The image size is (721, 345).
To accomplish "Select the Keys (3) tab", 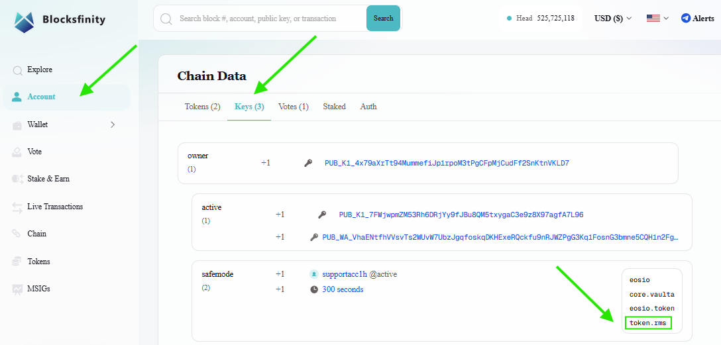I will pyautogui.click(x=249, y=107).
